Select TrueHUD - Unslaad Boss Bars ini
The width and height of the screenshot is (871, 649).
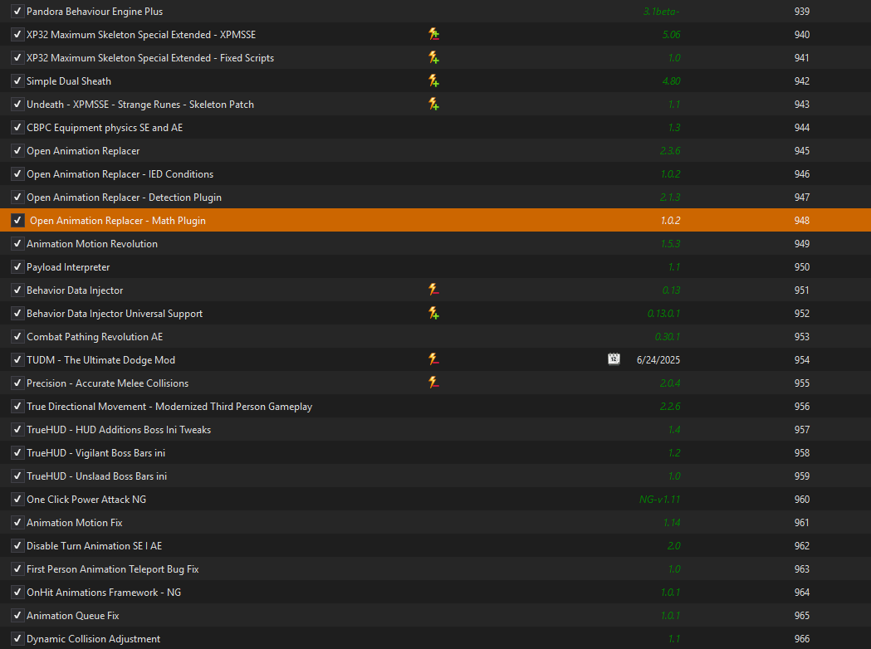point(96,476)
